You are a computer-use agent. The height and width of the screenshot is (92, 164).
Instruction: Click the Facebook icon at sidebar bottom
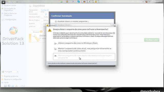click(x=9, y=86)
